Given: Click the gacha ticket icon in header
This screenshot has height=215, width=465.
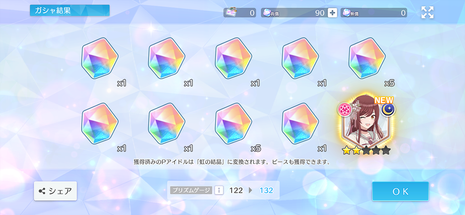Looking at the screenshot, I should point(230,13).
